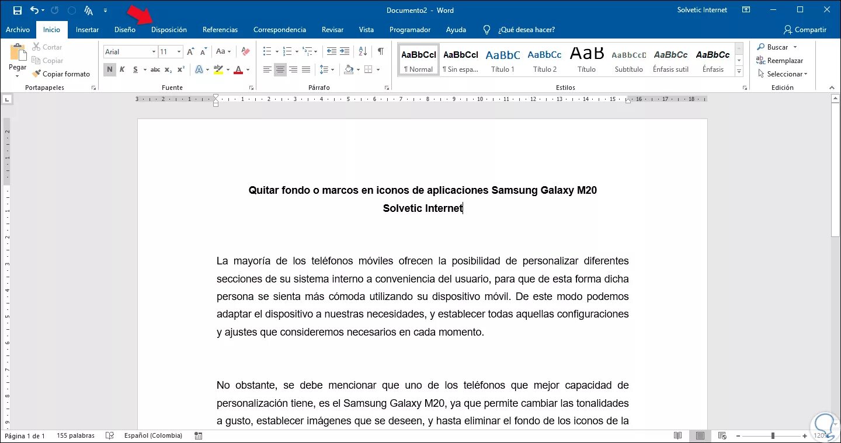Toggle italic K formatting
The width and height of the screenshot is (841, 443).
122,69
